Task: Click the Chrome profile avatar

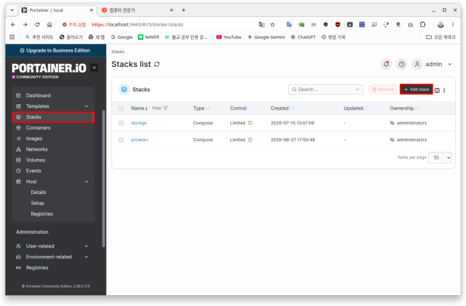Action: tap(441, 25)
